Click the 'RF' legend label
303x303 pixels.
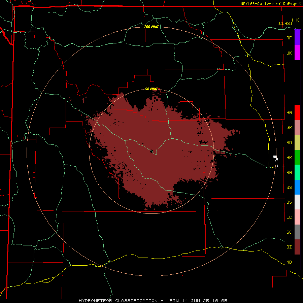pos(289,38)
